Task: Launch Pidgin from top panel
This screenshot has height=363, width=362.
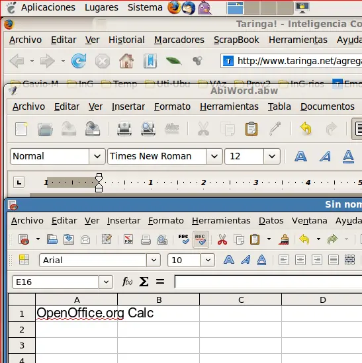Action: (205, 8)
